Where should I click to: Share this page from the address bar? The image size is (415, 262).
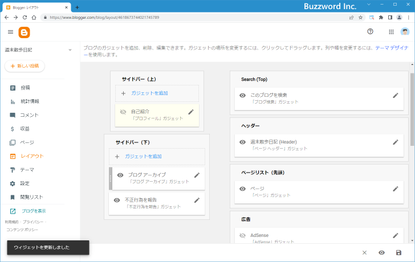(352, 18)
